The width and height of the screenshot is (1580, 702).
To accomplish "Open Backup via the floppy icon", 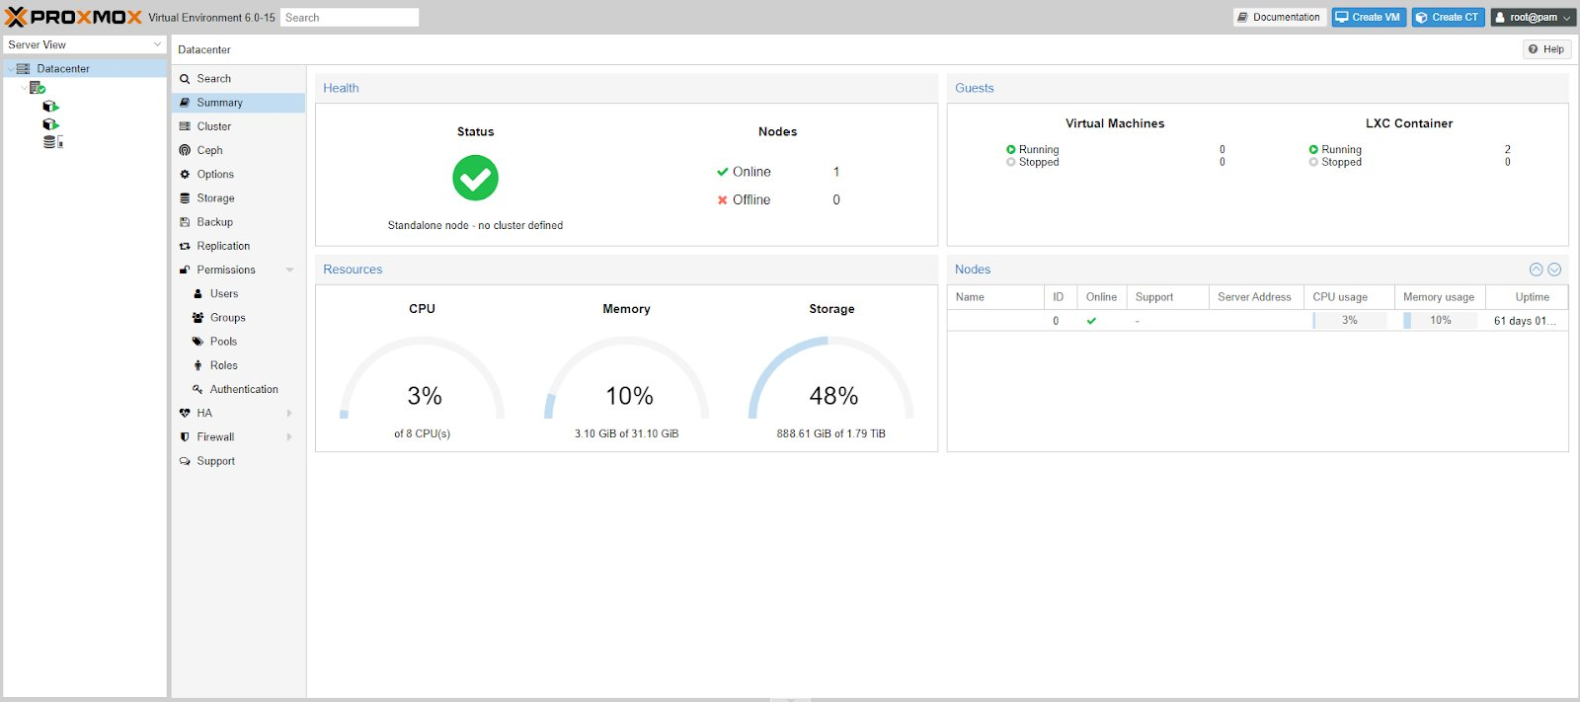I will coord(185,222).
